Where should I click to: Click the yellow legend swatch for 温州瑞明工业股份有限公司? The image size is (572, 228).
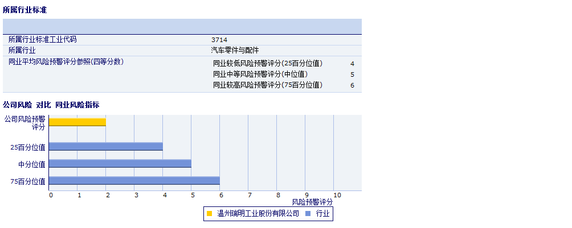210,214
